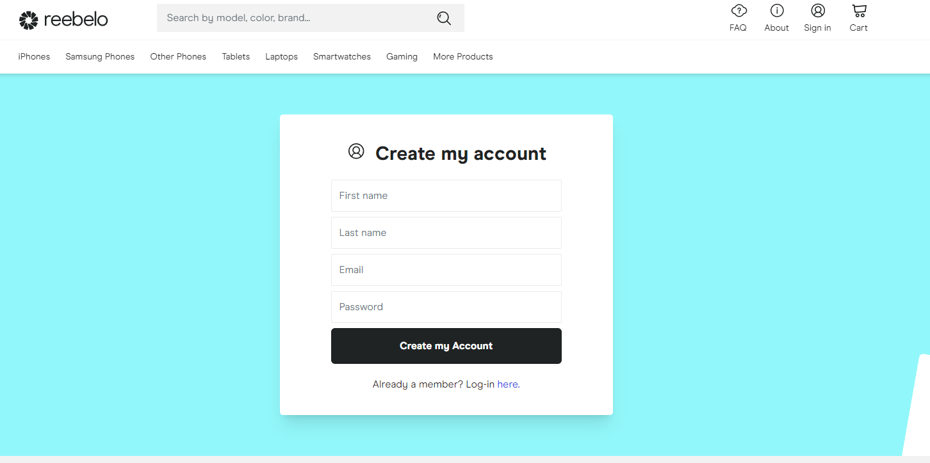Click the Email input field
This screenshot has width=930, height=463.
pyautogui.click(x=446, y=269)
